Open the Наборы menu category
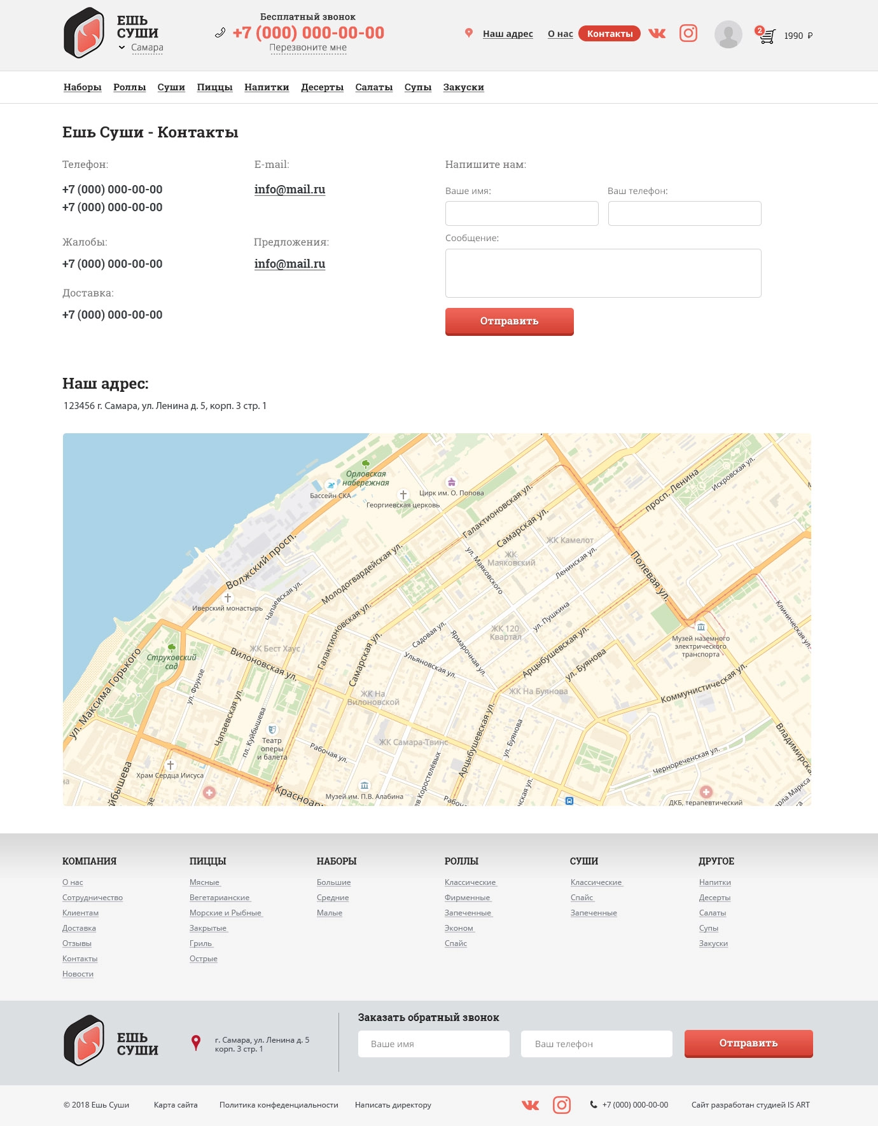 pyautogui.click(x=83, y=87)
